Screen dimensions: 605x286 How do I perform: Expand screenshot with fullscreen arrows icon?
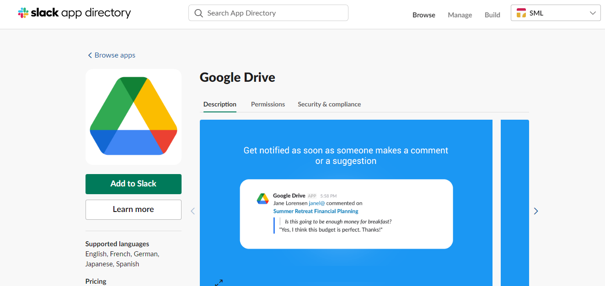click(219, 282)
